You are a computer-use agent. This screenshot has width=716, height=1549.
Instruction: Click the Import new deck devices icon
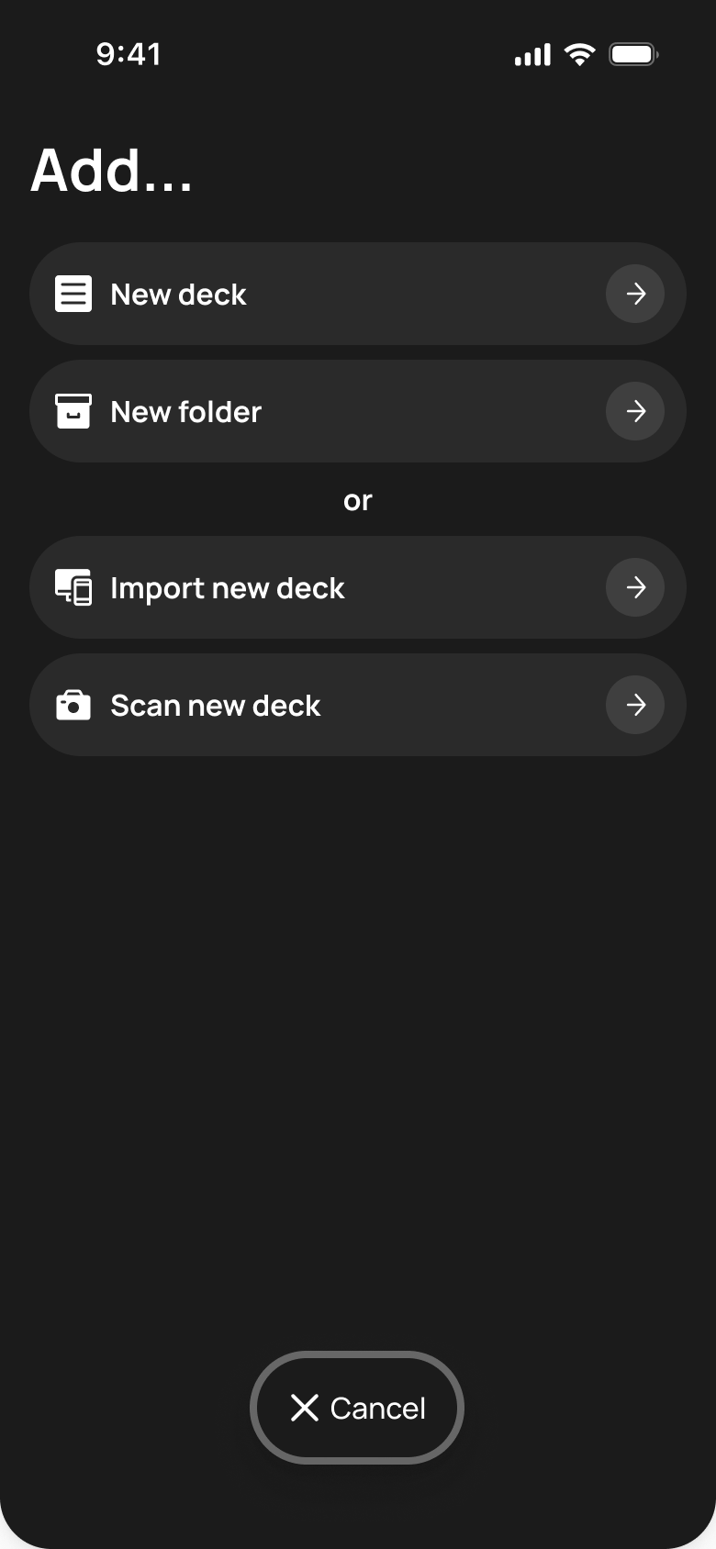click(x=73, y=587)
